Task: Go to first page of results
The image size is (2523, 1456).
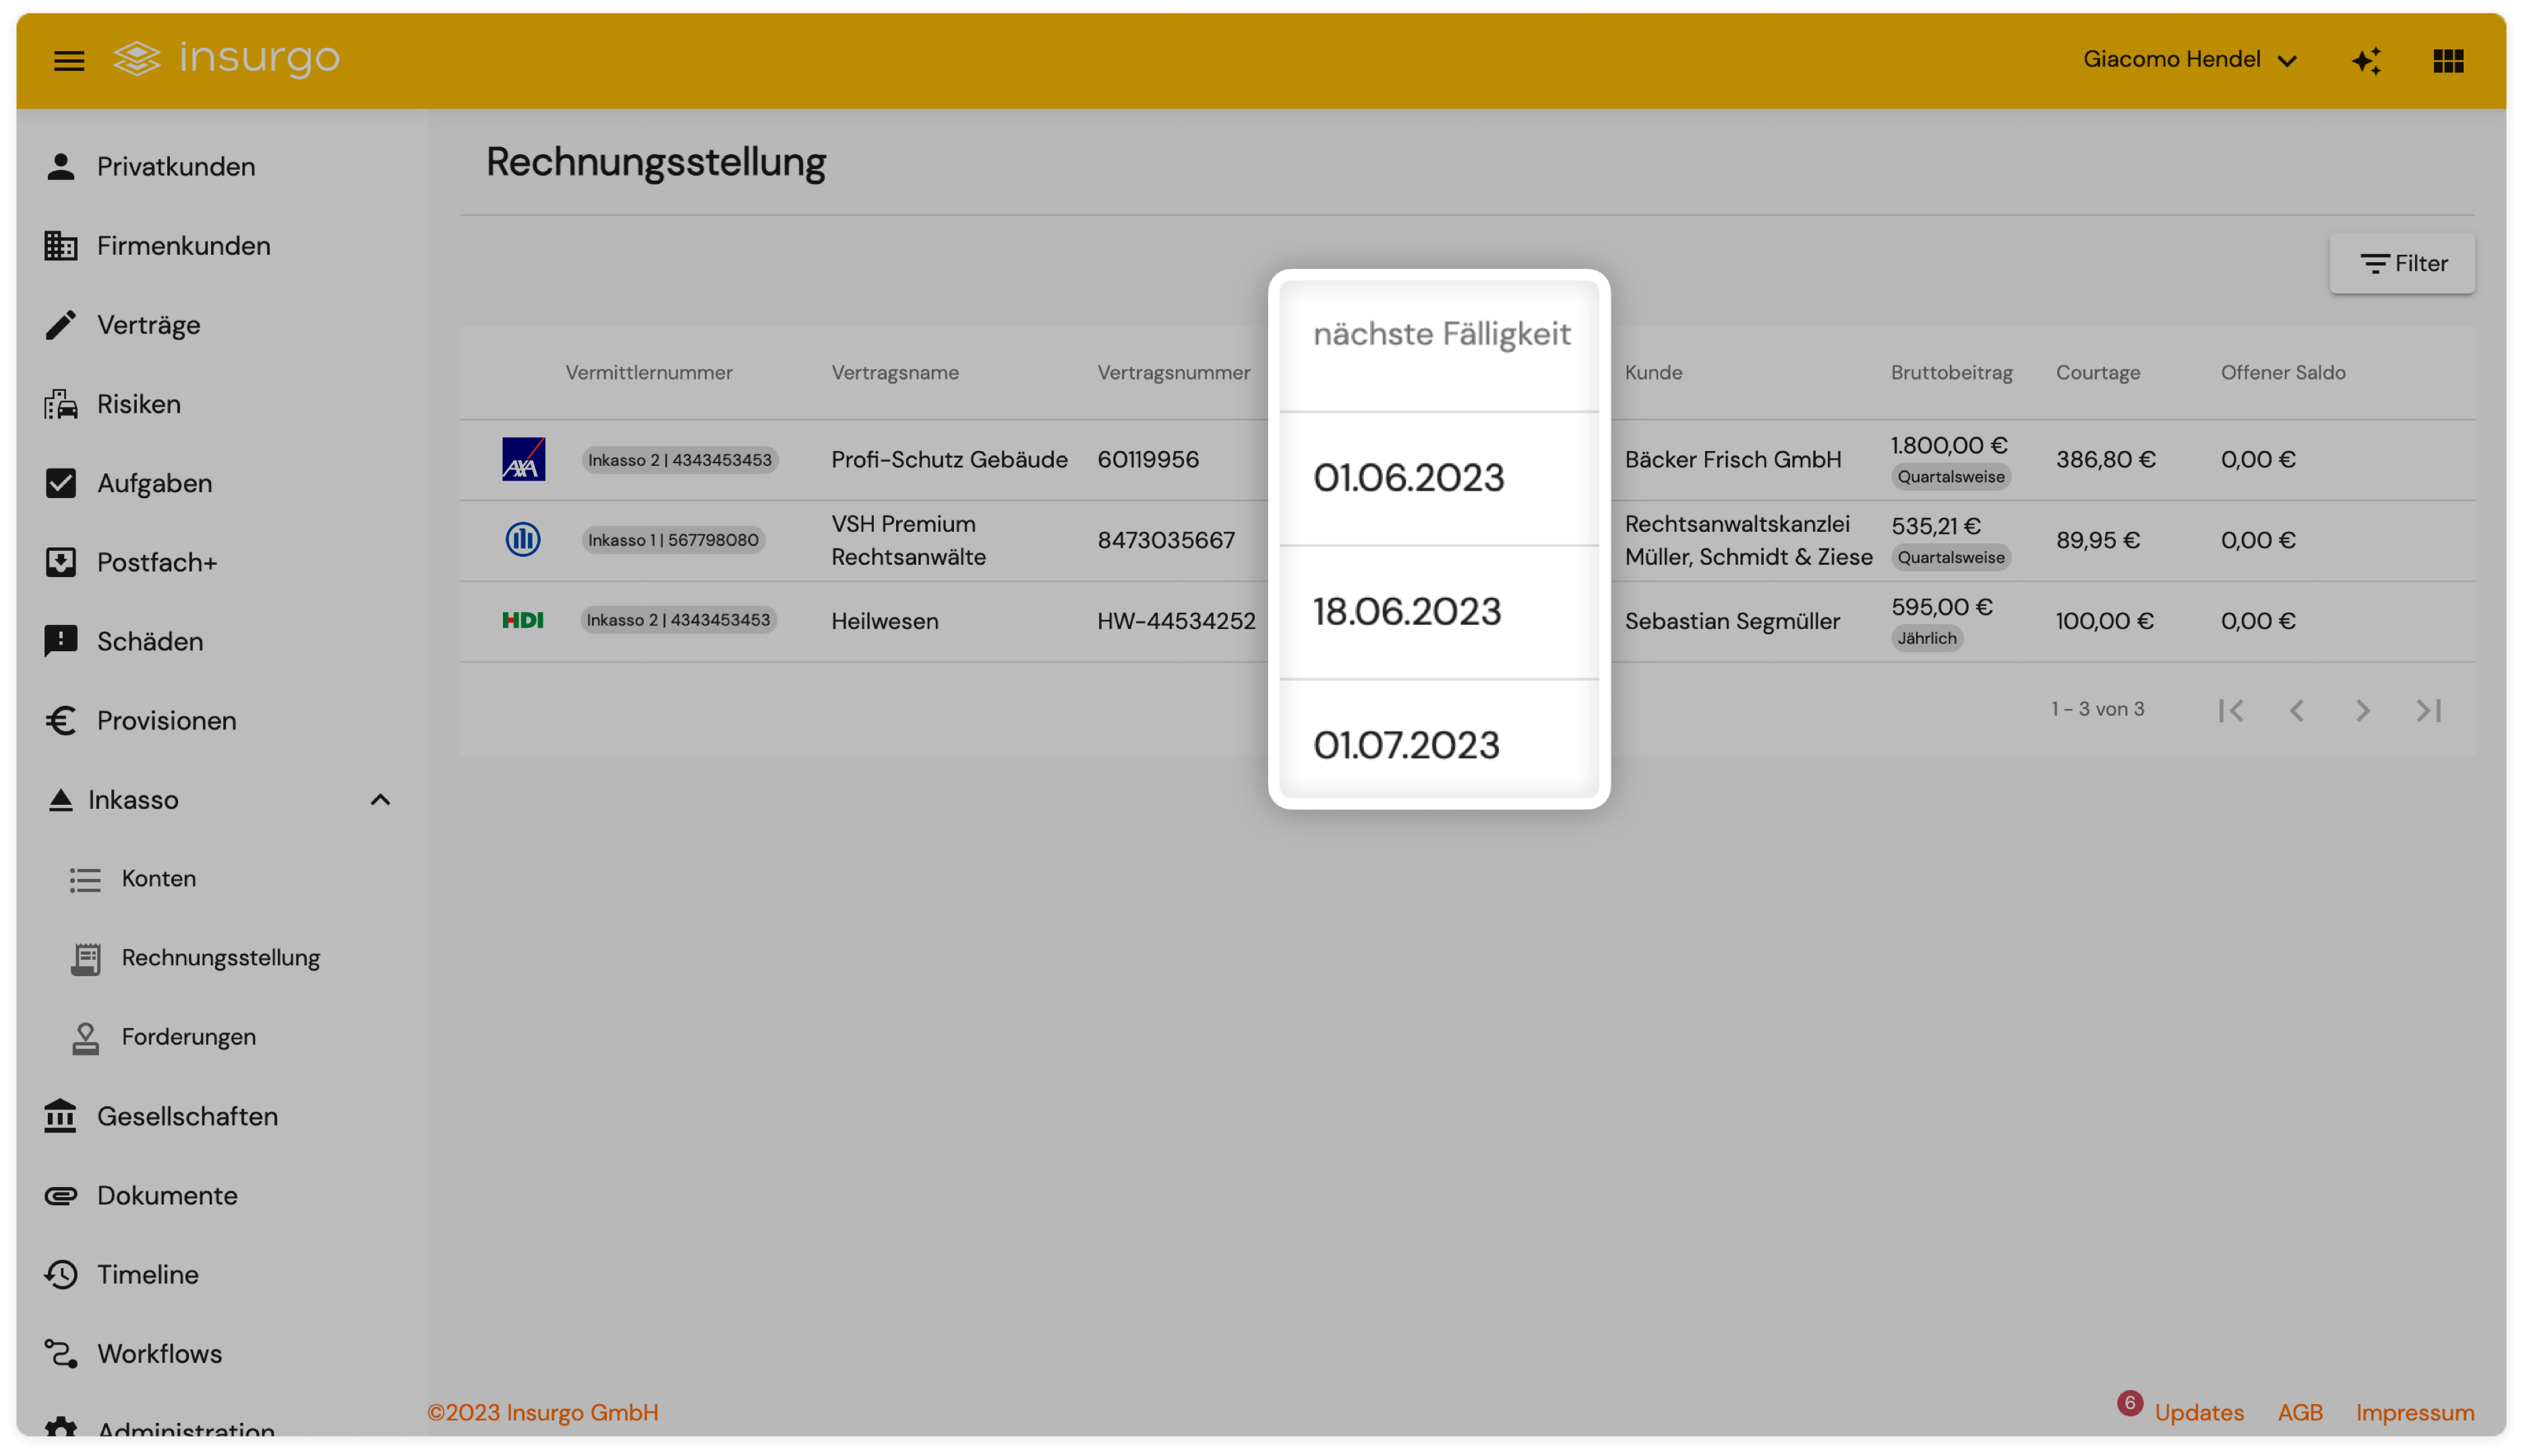Action: (x=2230, y=710)
